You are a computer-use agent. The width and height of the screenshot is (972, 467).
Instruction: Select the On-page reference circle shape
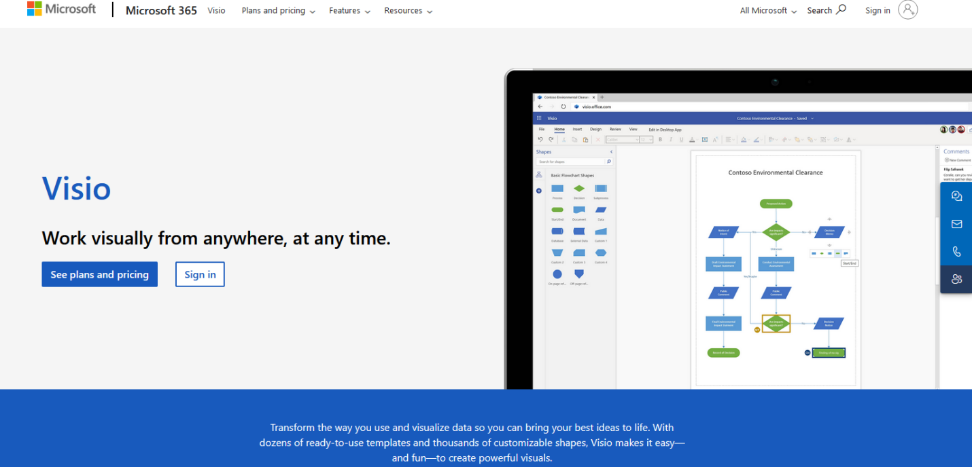[x=557, y=274]
